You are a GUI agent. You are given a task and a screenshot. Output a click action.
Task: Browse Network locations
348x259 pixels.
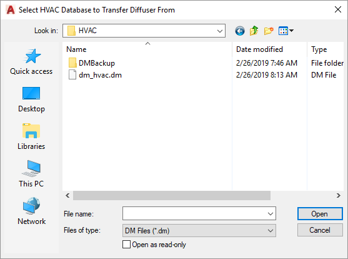click(31, 211)
